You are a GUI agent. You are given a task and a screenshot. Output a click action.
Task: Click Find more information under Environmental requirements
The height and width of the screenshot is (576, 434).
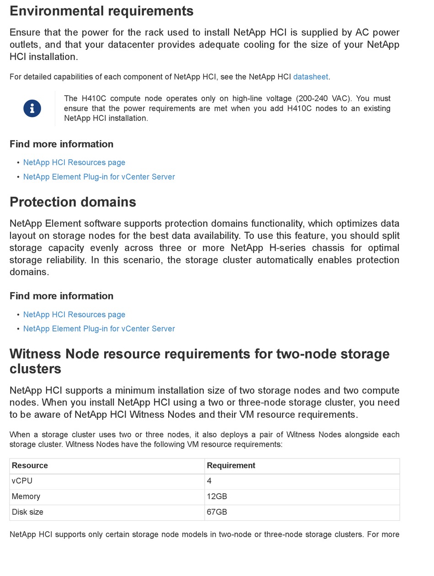(61, 144)
